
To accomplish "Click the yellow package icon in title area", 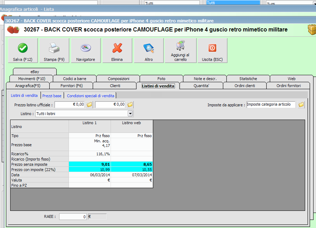I will [x=312, y=30].
